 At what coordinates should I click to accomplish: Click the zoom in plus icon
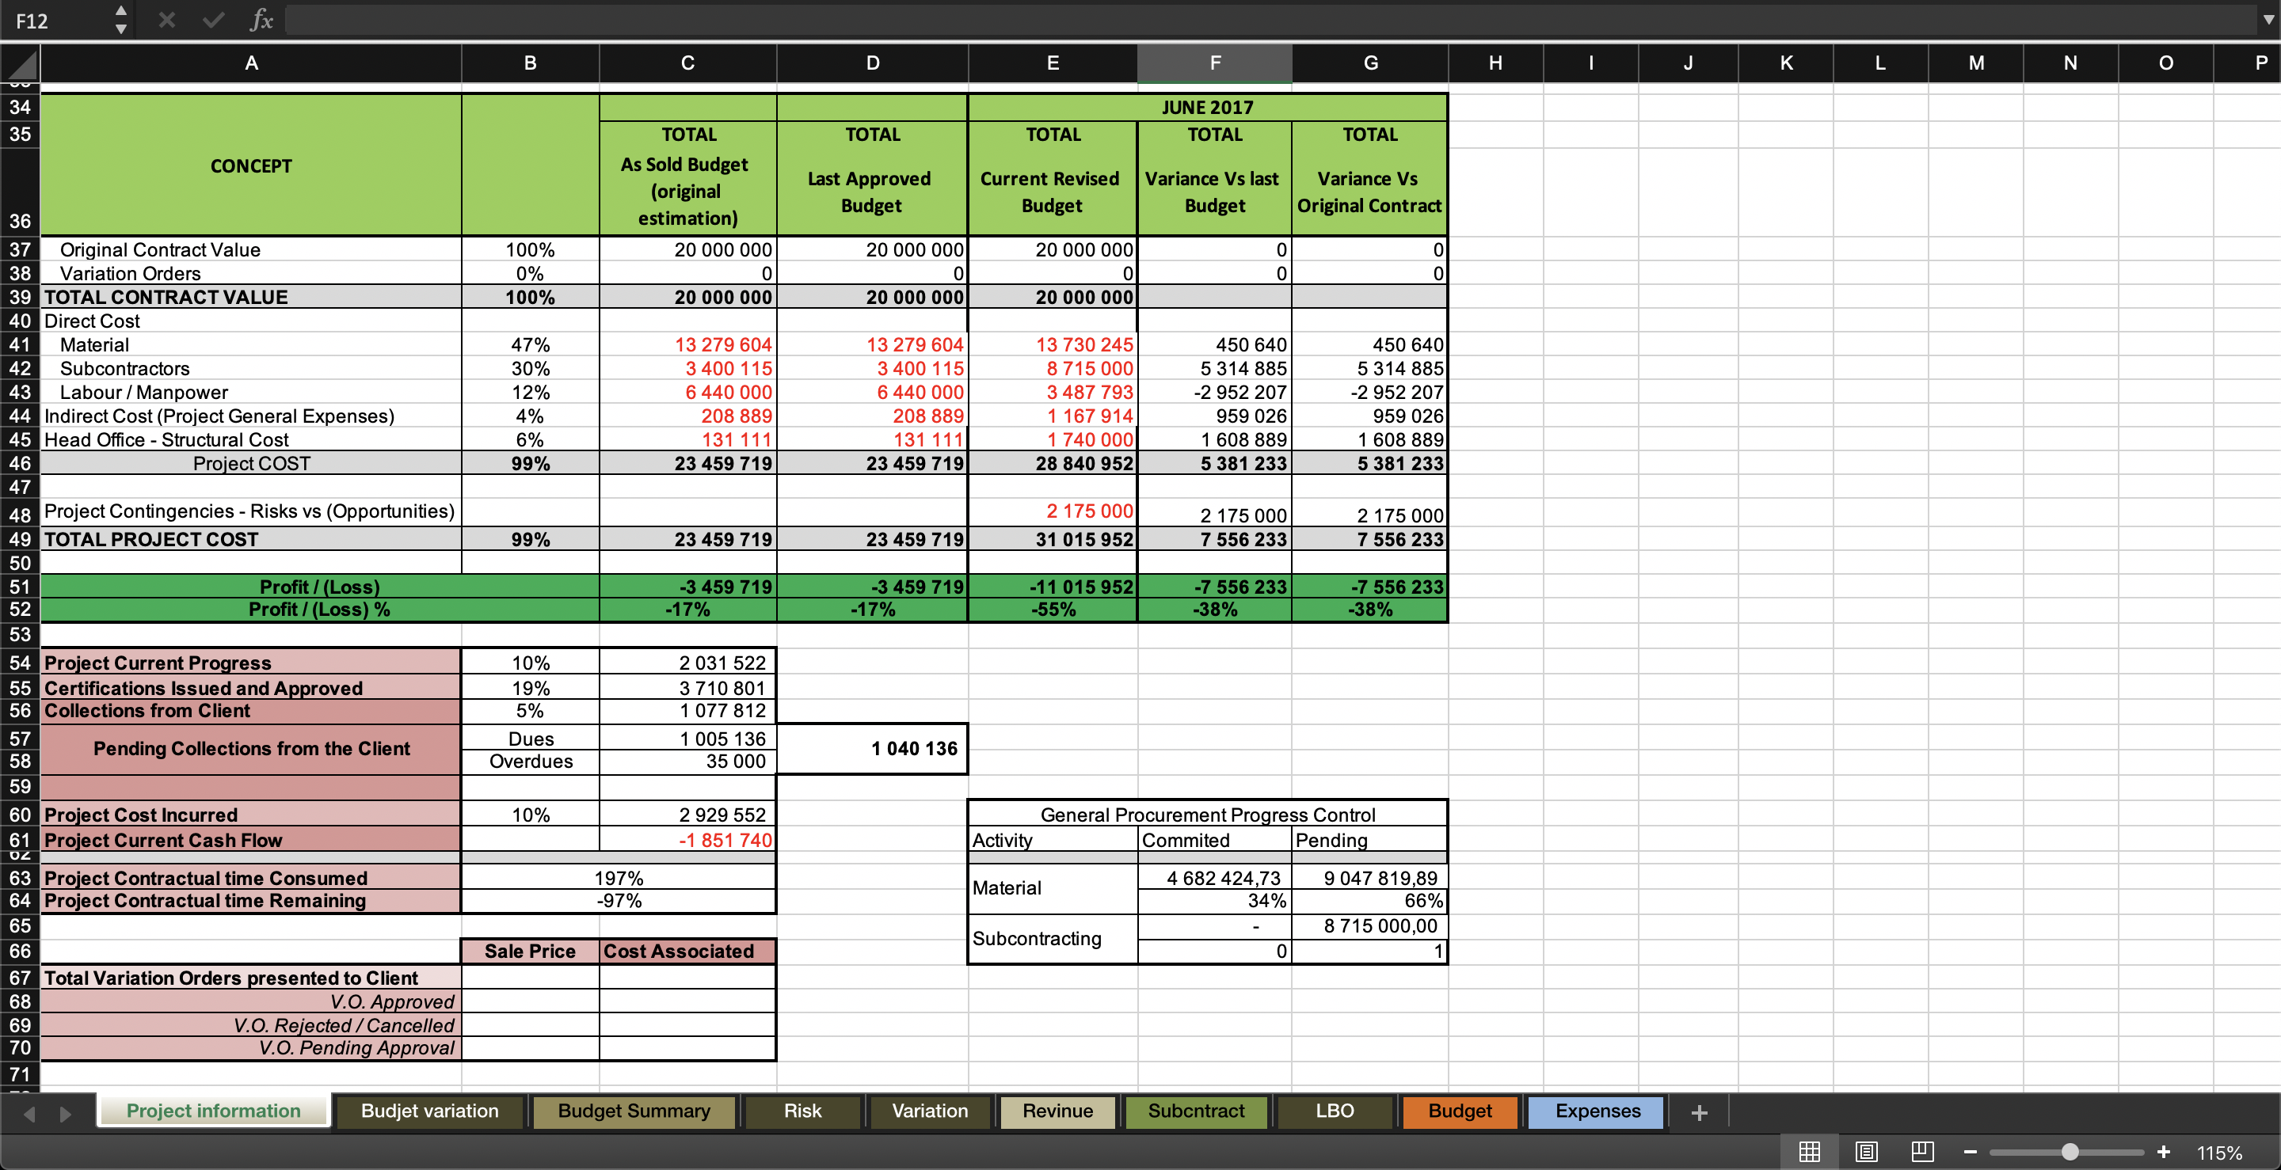[2163, 1152]
